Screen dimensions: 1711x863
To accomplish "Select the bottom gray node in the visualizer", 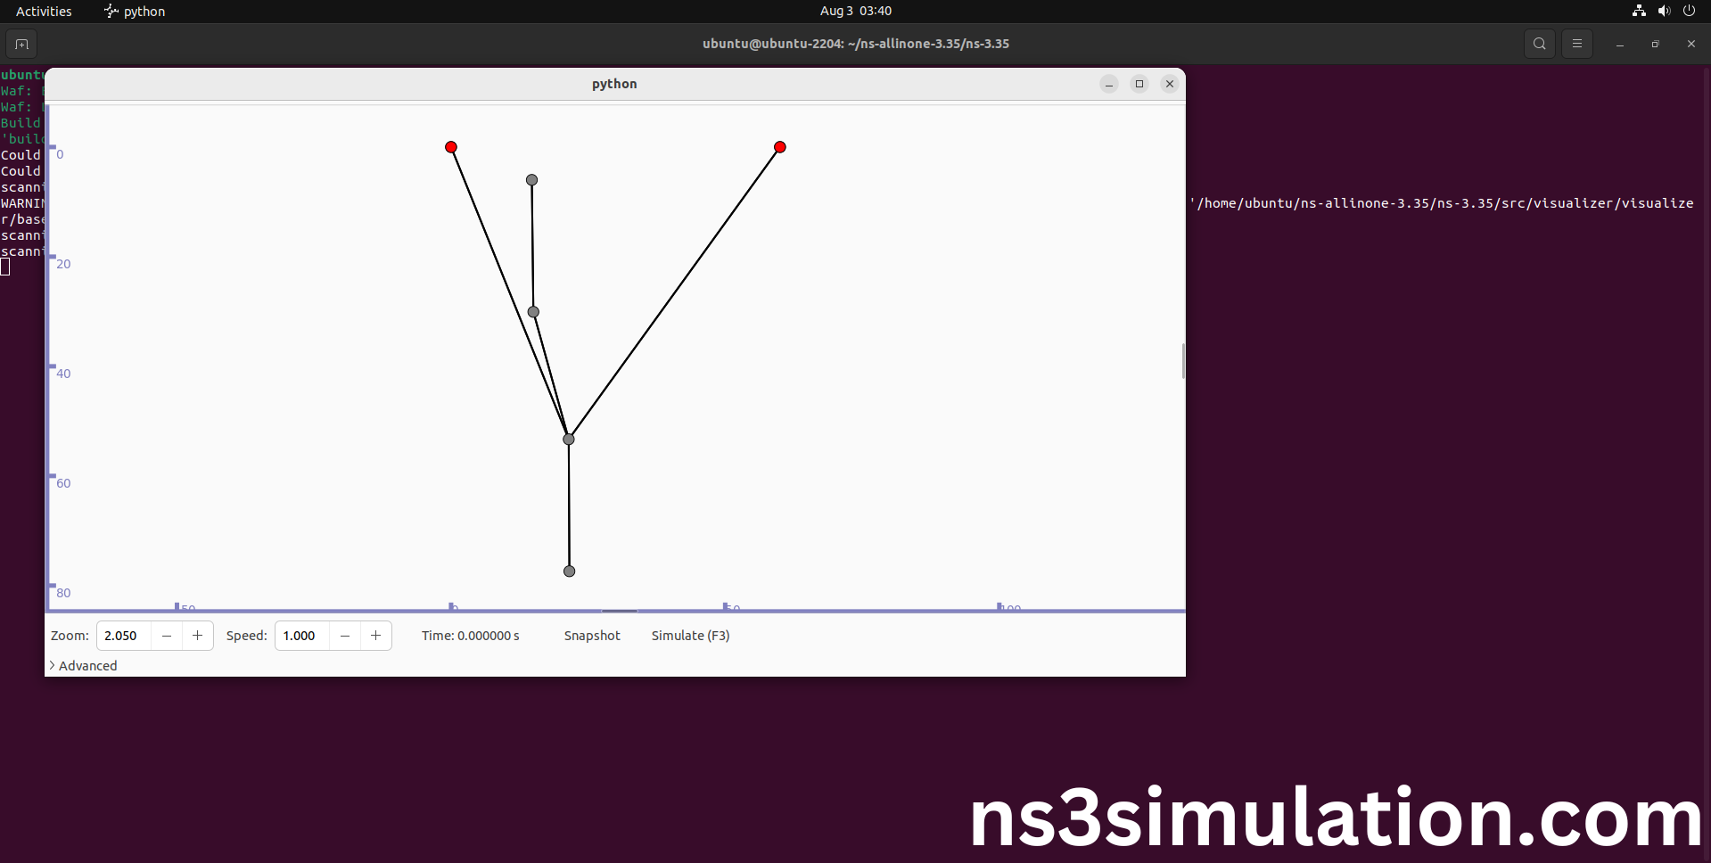I will (569, 571).
